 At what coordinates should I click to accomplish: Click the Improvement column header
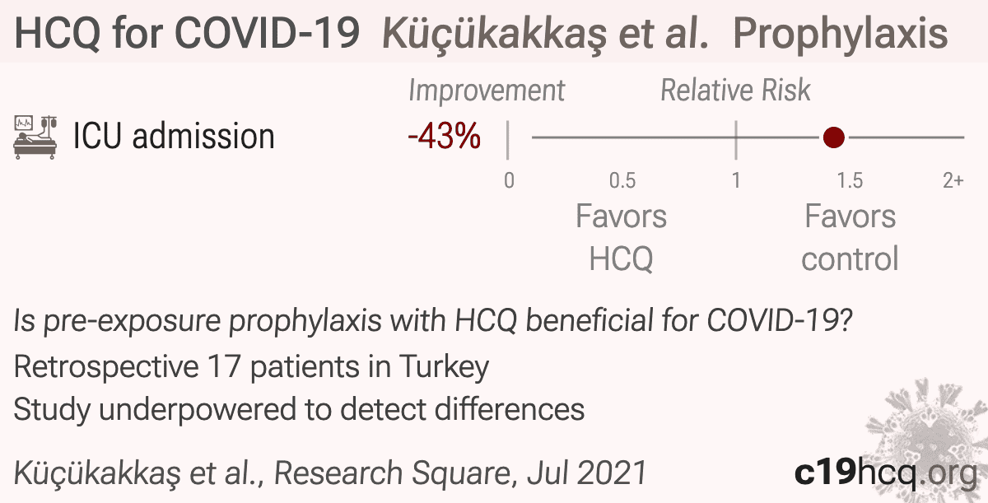click(x=487, y=91)
